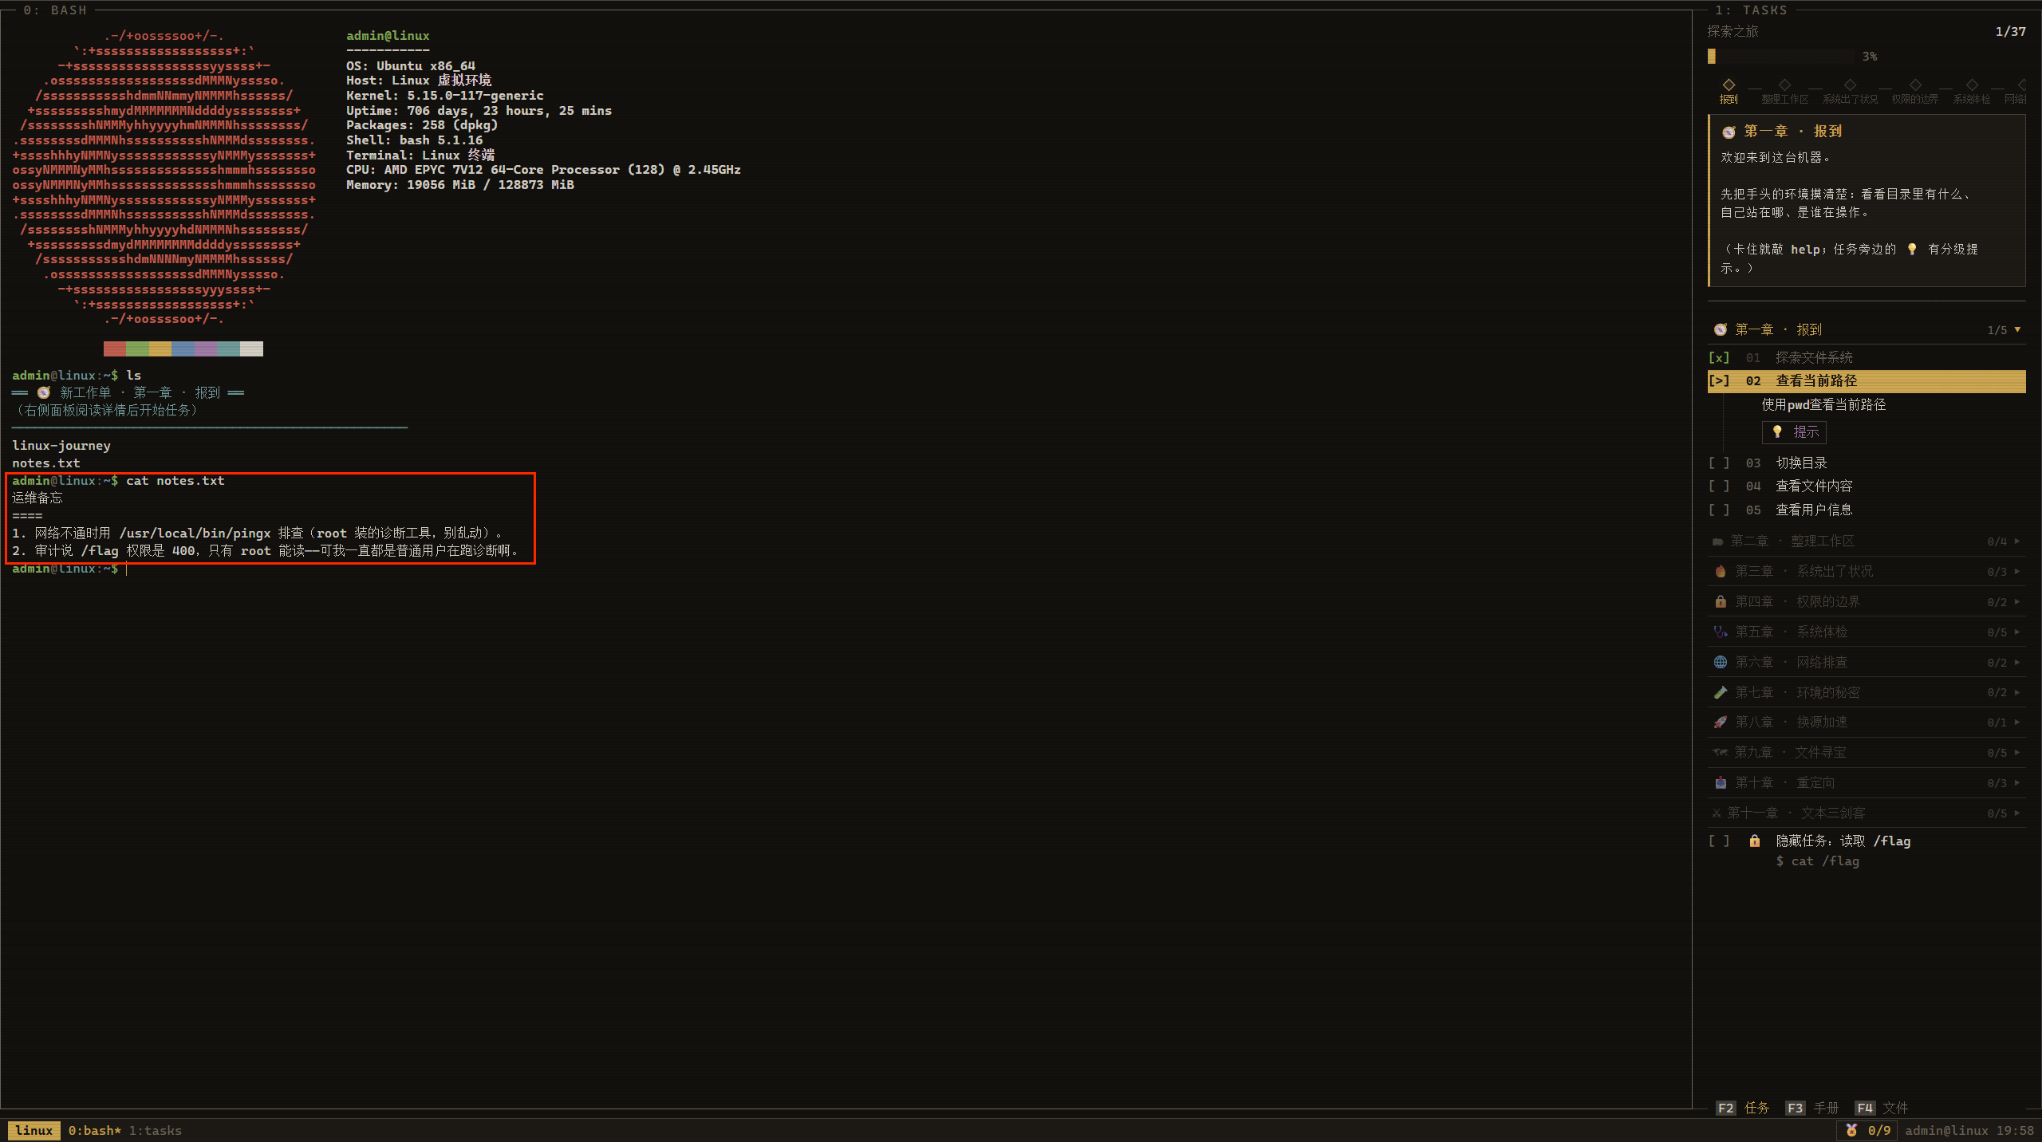2042x1142 pixels.
Task: Click the lock icon of hidden task 读取 /flag
Action: (x=1755, y=841)
